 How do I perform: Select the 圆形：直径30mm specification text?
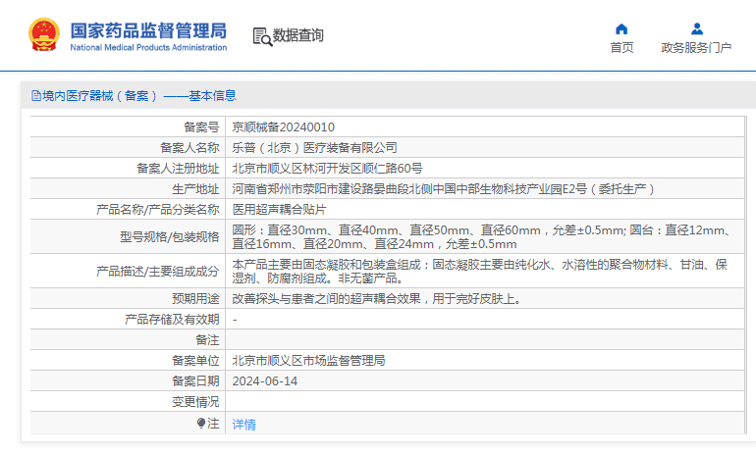point(483,237)
